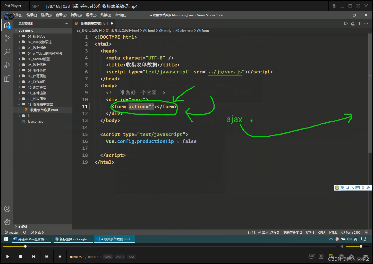
Task: Open the Explorer view in activity bar
Action: (x=7, y=25)
